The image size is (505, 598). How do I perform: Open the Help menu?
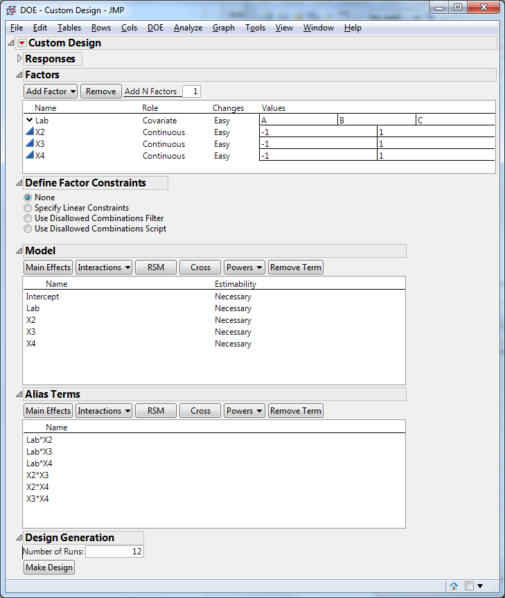353,28
